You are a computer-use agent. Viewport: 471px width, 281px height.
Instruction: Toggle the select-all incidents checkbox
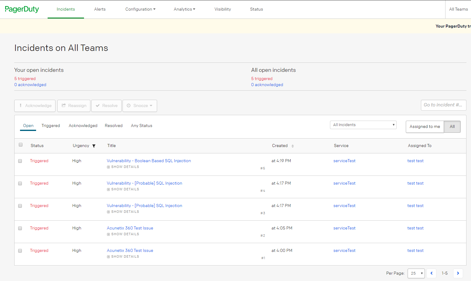click(21, 145)
